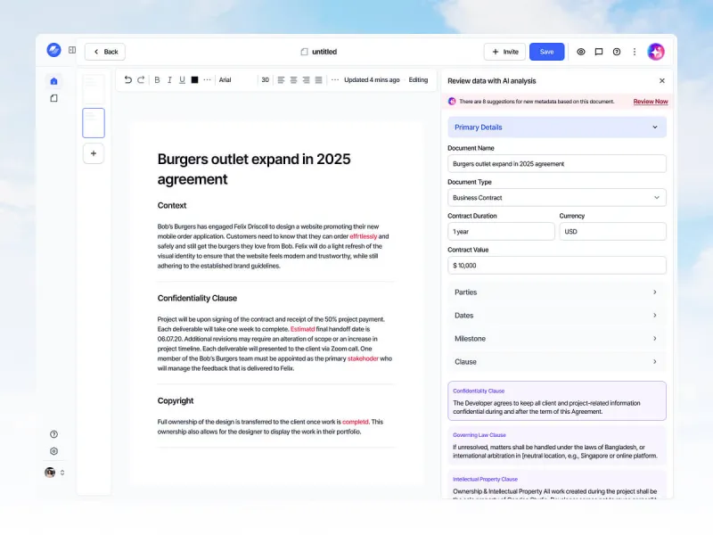This screenshot has width=713, height=535.
Task: Open the comments icon
Action: pos(599,52)
